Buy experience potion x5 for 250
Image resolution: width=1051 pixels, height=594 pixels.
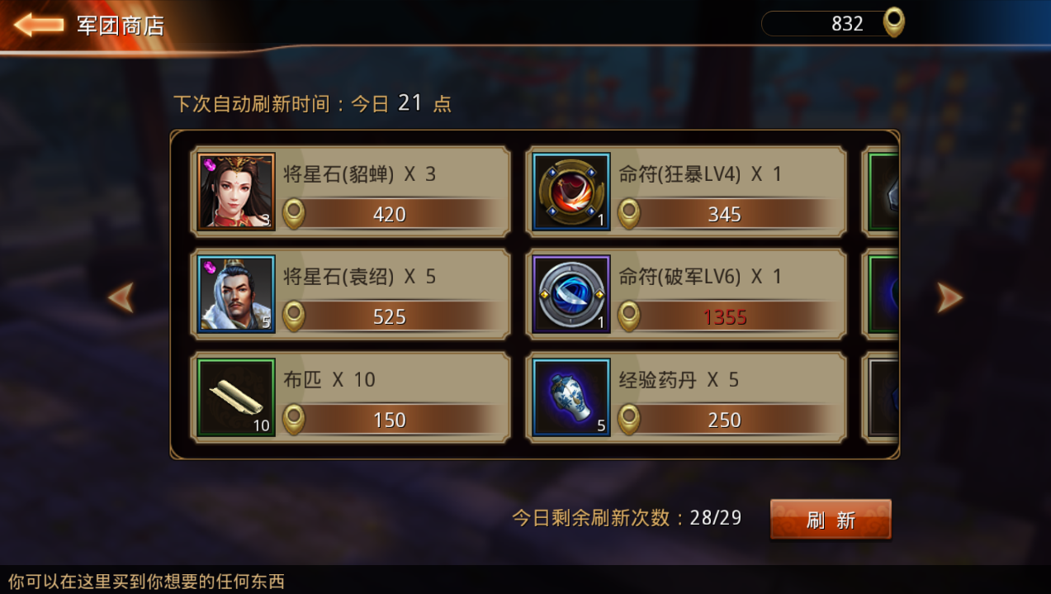(x=727, y=420)
